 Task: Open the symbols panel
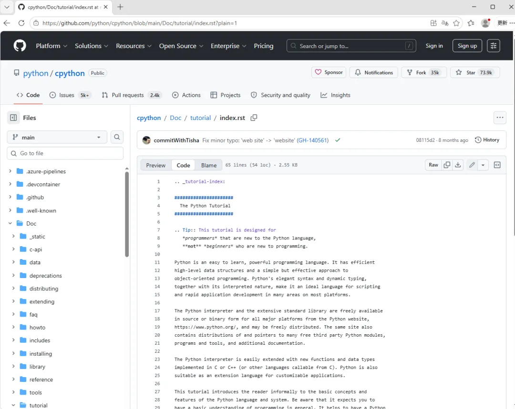pyautogui.click(x=497, y=165)
